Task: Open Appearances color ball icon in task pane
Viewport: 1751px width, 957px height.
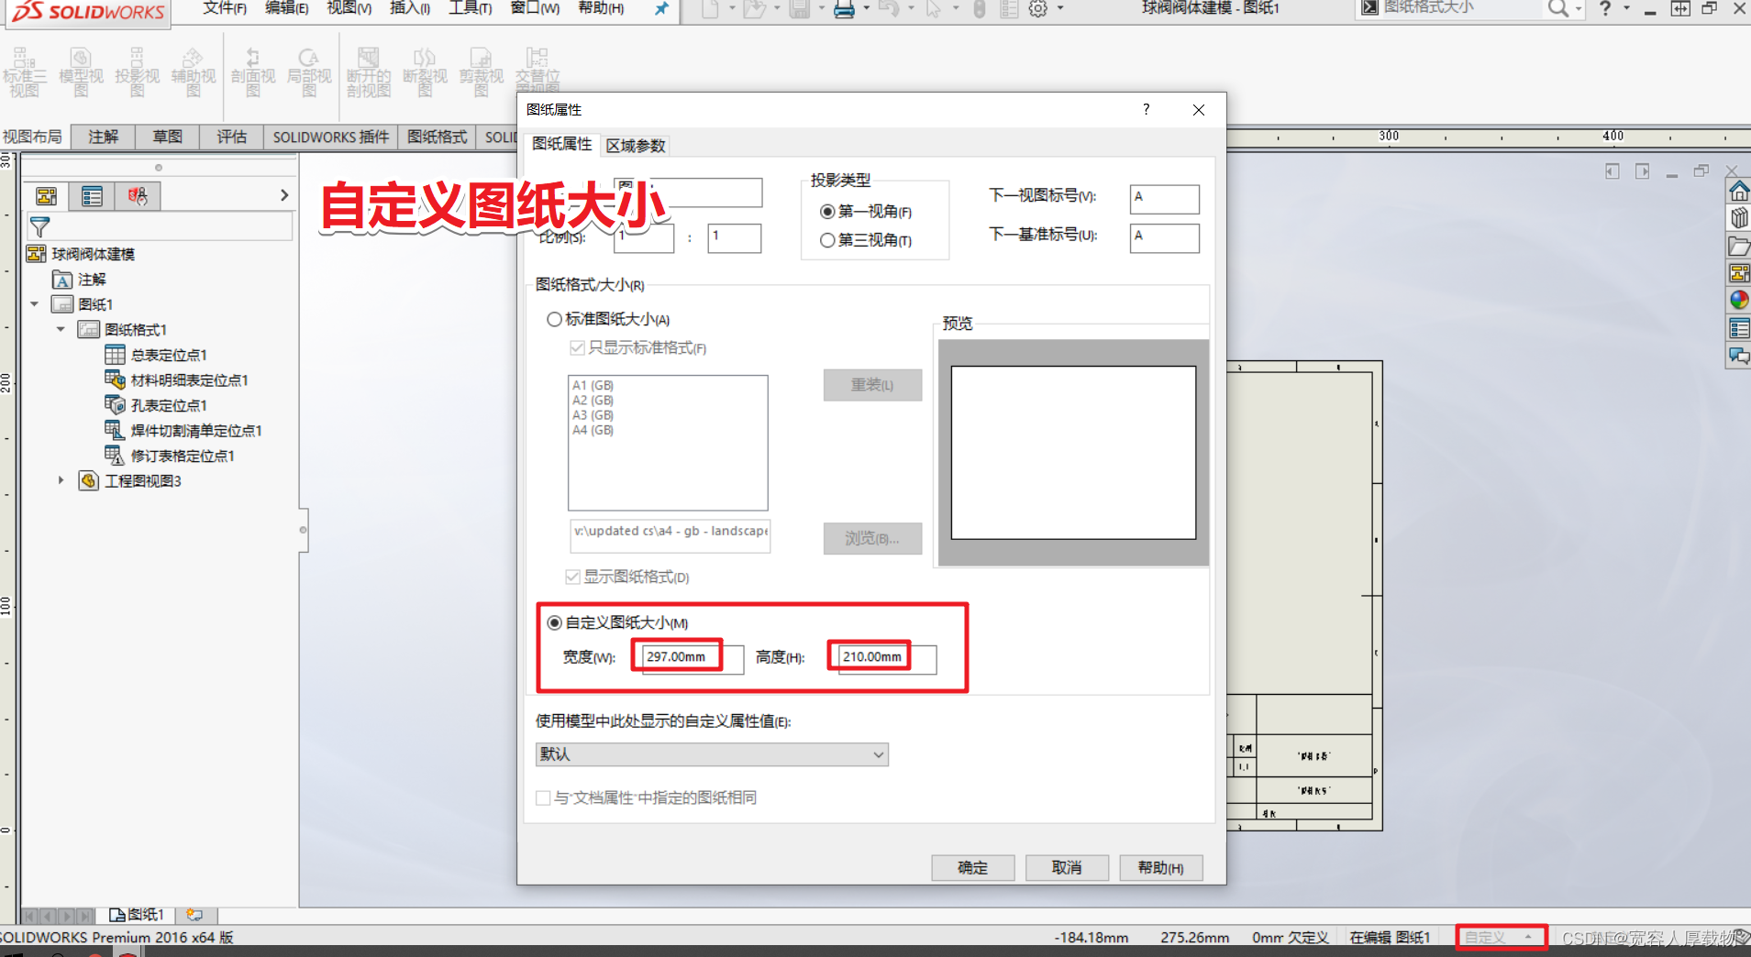Action: 1739,300
